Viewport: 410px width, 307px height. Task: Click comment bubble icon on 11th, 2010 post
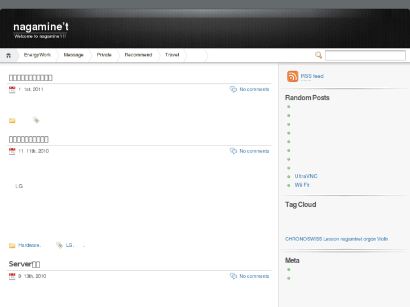click(233, 151)
